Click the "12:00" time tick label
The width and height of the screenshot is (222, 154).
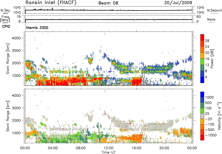click(x=109, y=148)
